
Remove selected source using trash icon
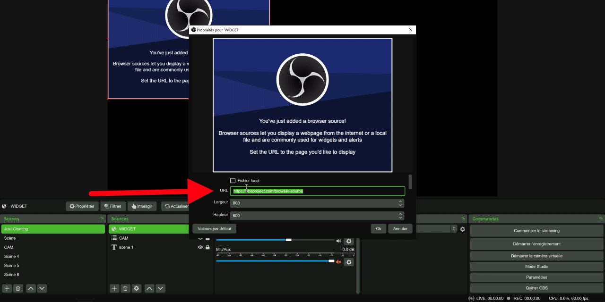[125, 288]
